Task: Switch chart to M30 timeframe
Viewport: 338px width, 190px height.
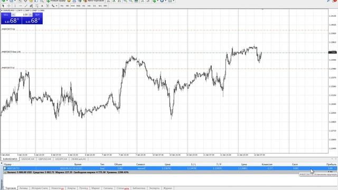Action: click(x=78, y=6)
